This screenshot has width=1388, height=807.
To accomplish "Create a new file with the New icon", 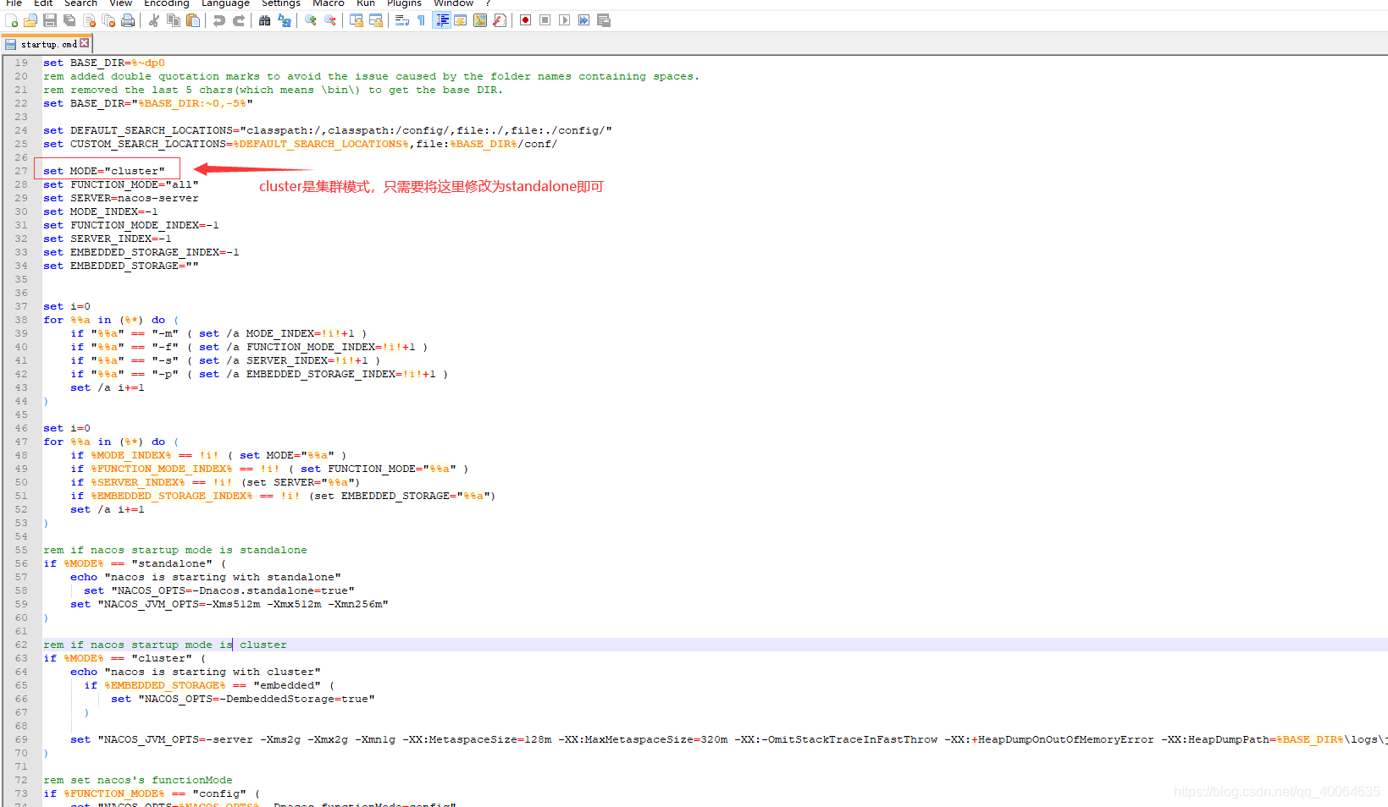I will pos(11,20).
